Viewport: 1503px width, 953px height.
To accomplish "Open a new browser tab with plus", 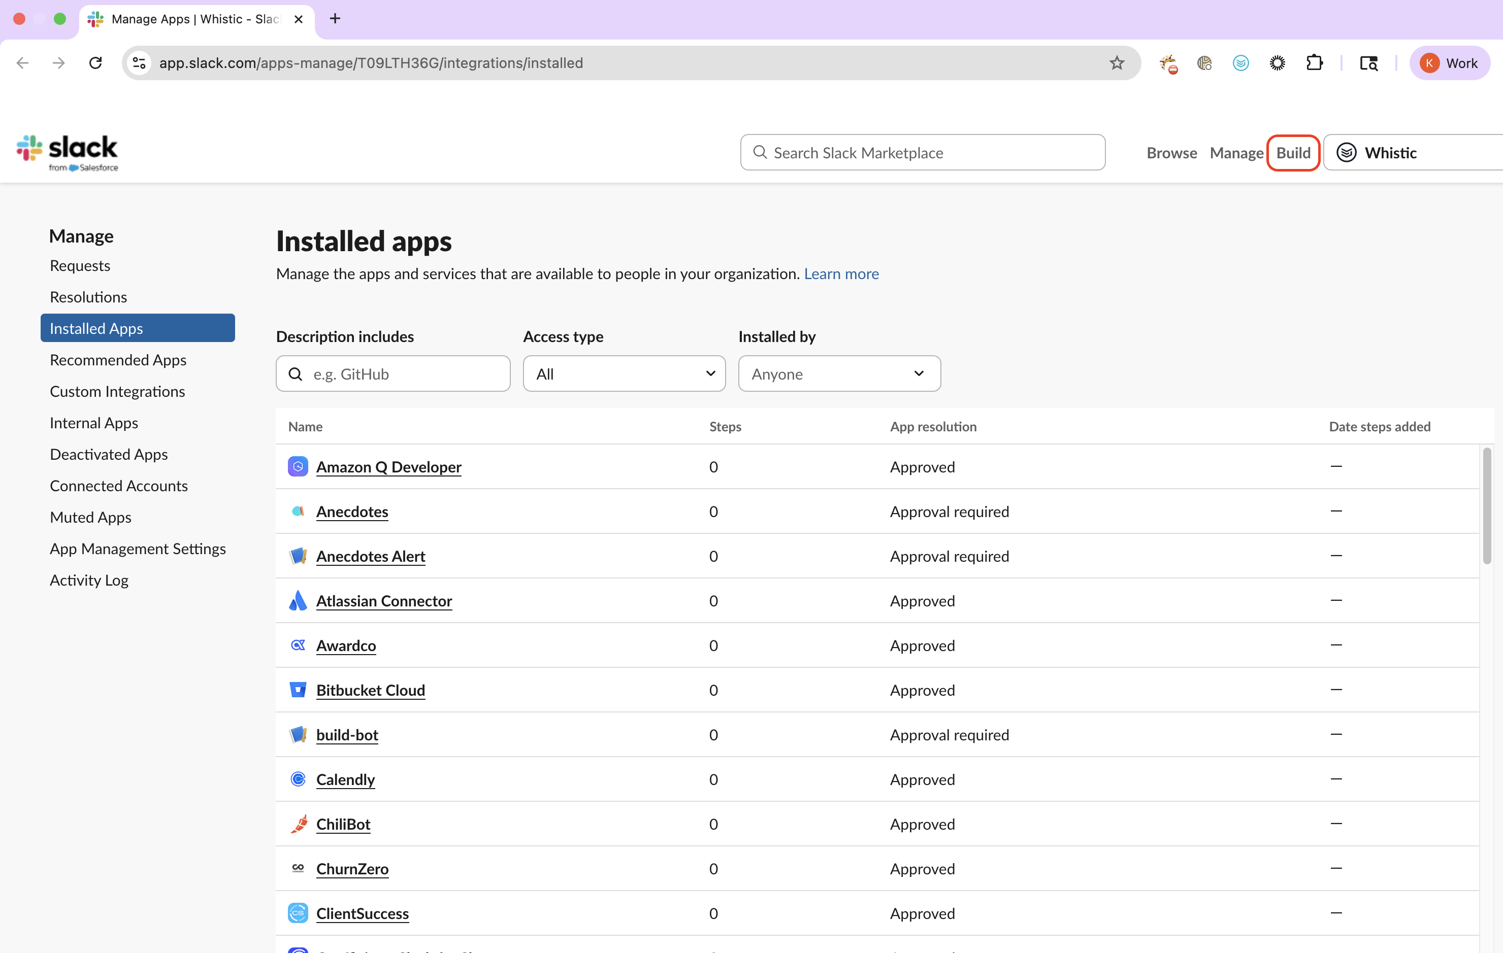I will [x=335, y=19].
